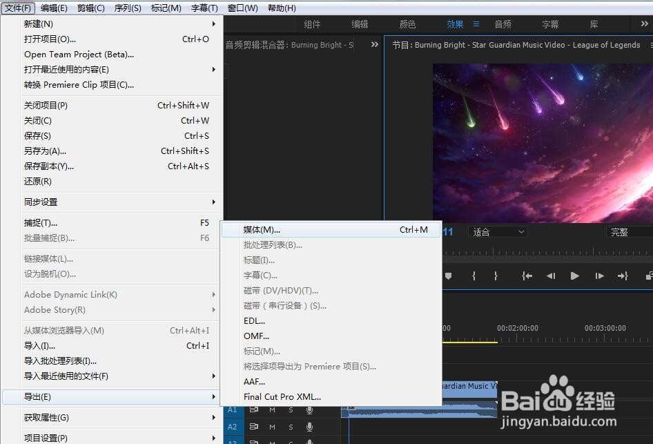Expand the 项目设置(P) submenu

point(214,438)
